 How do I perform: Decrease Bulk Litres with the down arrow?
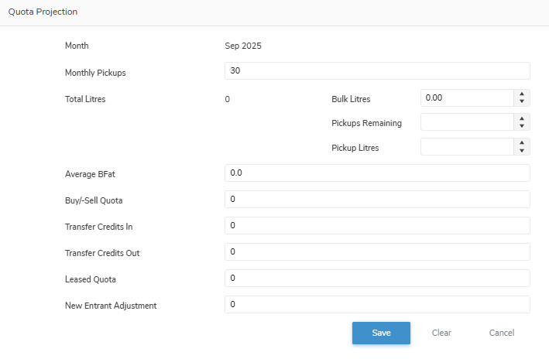pos(522,101)
